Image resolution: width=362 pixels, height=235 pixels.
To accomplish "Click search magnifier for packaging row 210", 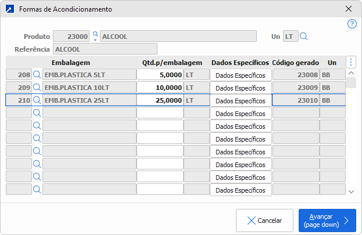I will click(x=37, y=100).
